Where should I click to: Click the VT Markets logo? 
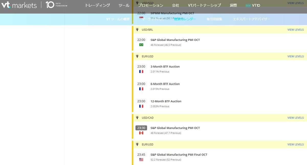(x=19, y=5)
